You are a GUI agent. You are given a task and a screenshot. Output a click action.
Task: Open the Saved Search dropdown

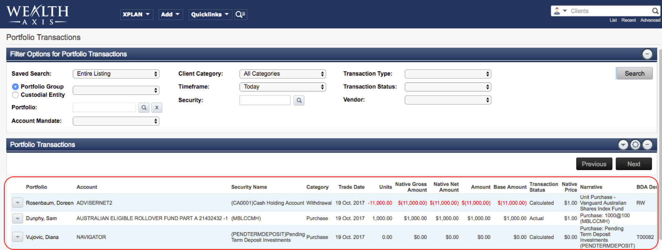[x=116, y=74]
